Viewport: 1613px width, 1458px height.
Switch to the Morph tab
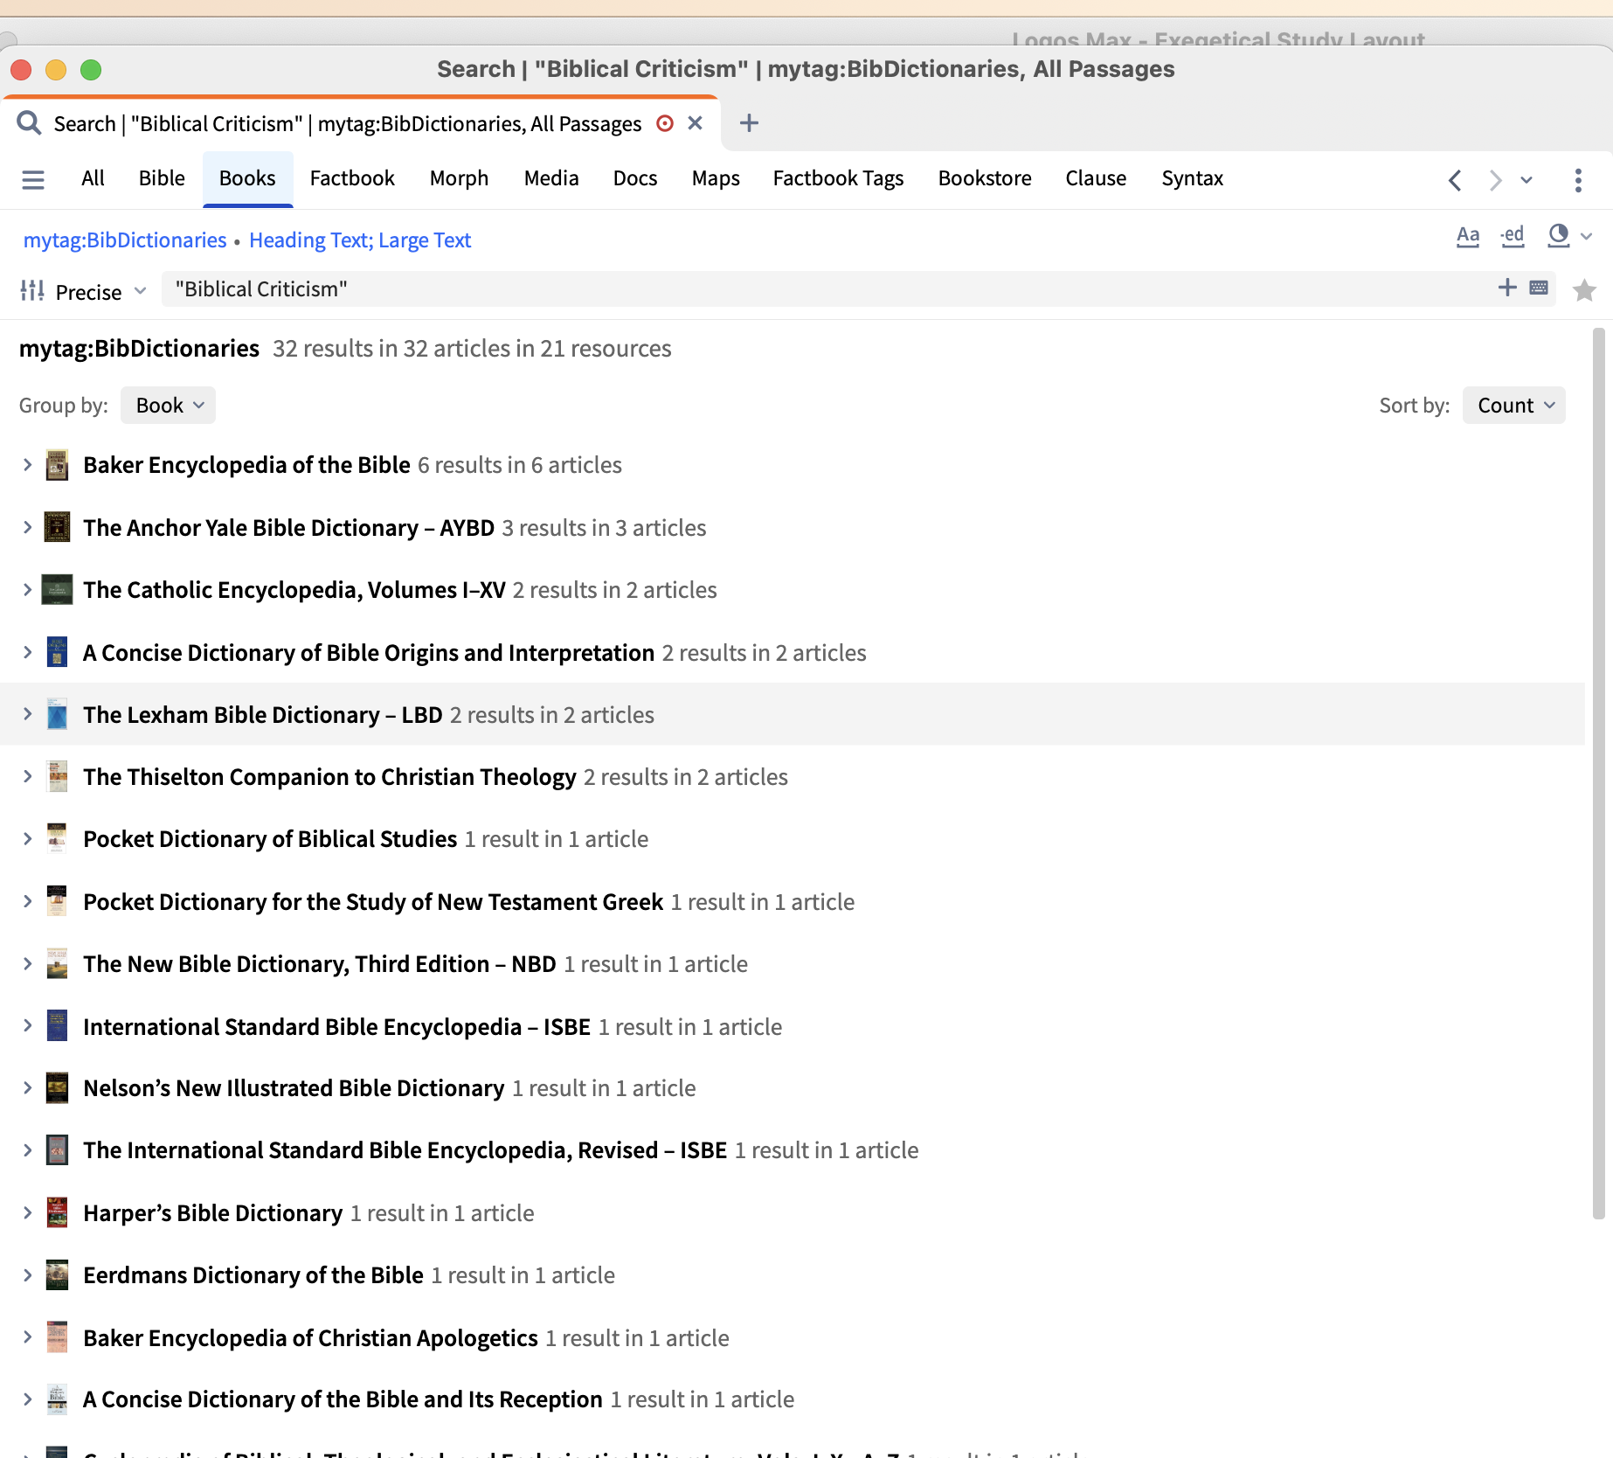(x=459, y=178)
